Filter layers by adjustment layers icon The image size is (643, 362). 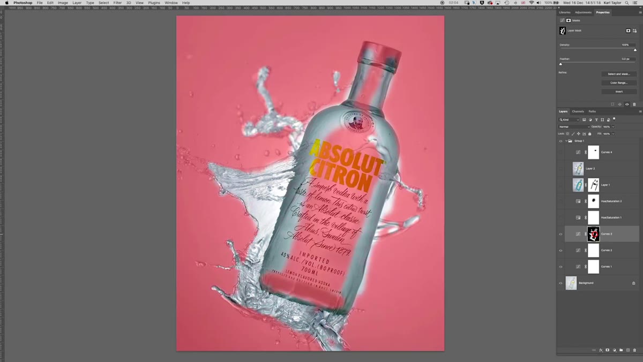pyautogui.click(x=590, y=120)
